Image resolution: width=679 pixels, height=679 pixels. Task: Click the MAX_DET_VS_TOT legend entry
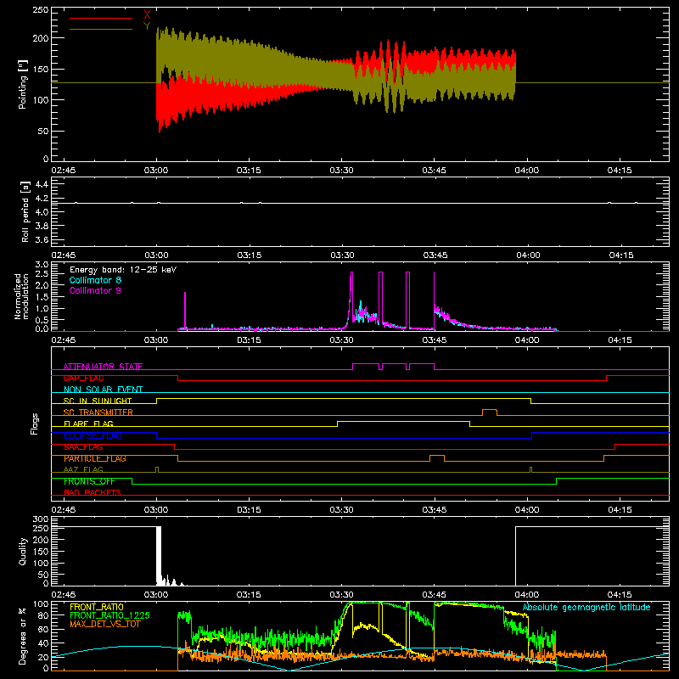pos(105,624)
